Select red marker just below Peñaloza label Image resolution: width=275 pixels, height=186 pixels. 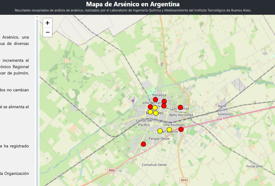pyautogui.click(x=155, y=99)
